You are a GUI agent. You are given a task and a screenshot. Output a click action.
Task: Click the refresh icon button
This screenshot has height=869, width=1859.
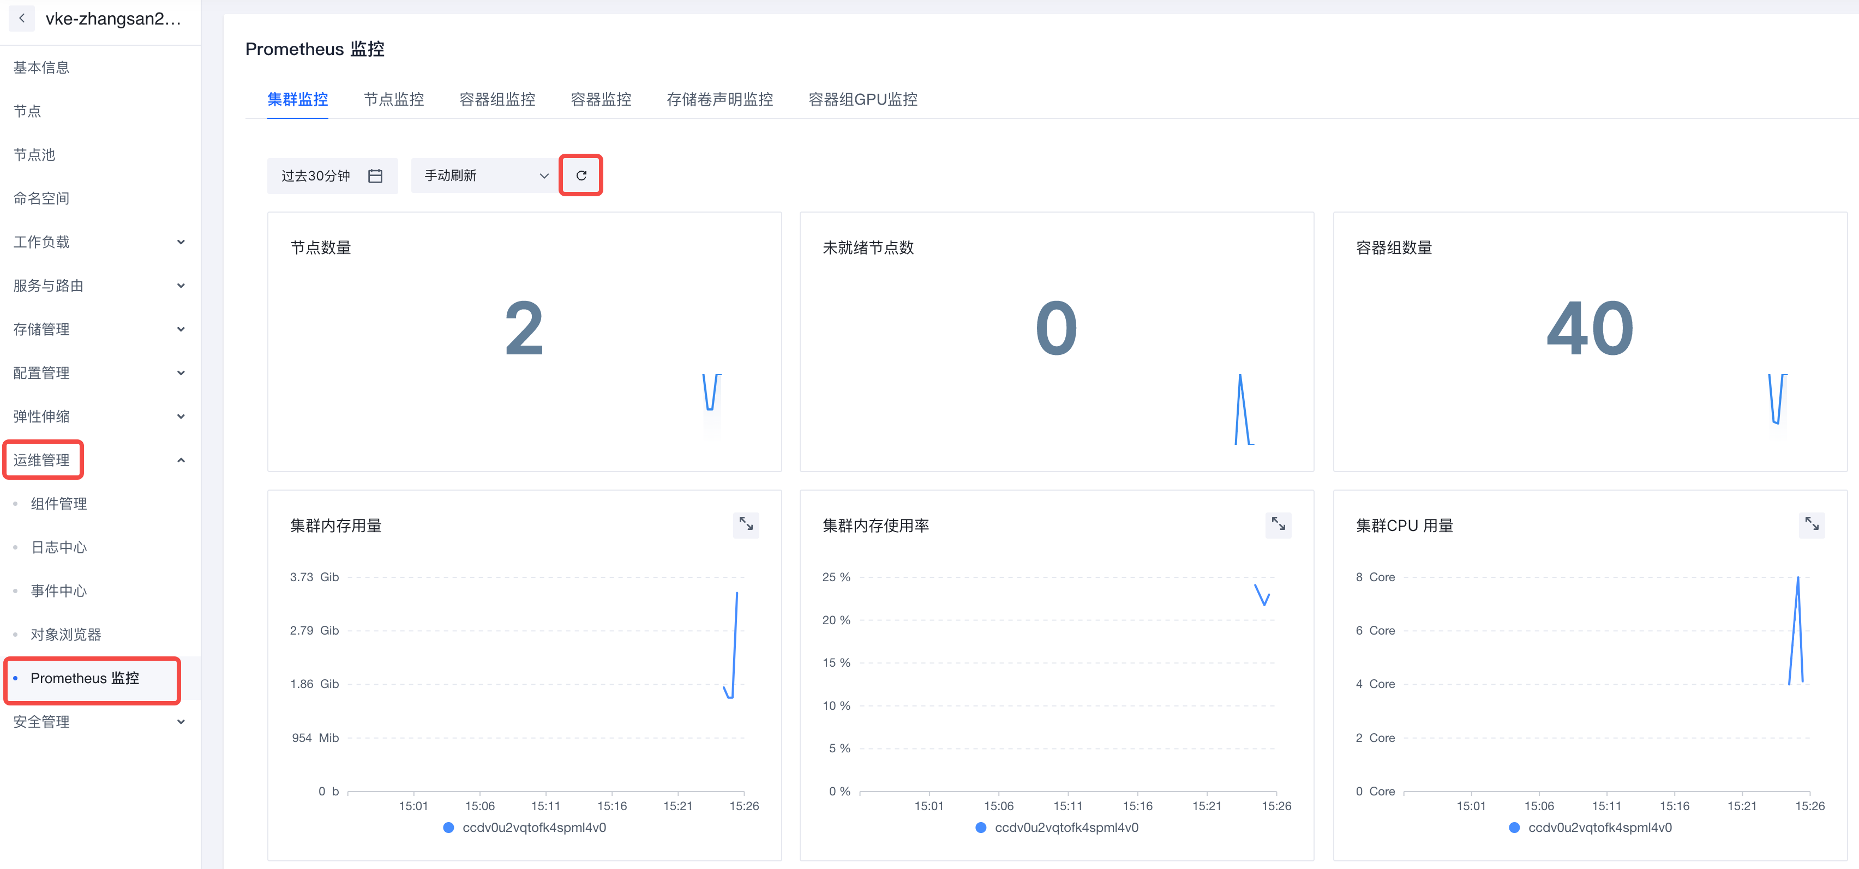click(581, 175)
